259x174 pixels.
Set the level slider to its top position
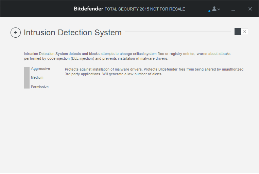(27, 69)
